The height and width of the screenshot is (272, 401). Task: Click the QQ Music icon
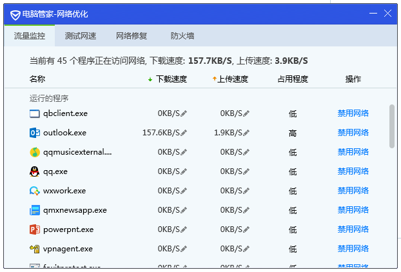pyautogui.click(x=35, y=152)
